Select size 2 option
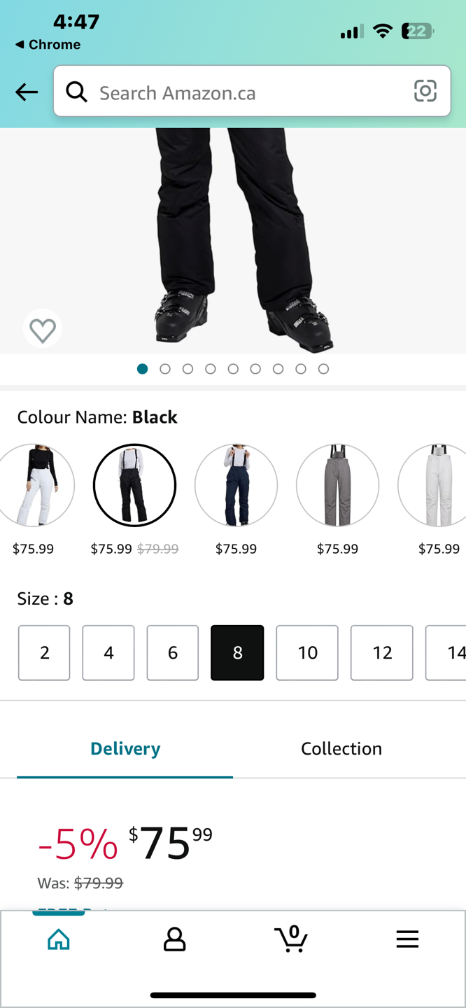Viewport: 466px width, 1008px height. tap(44, 652)
